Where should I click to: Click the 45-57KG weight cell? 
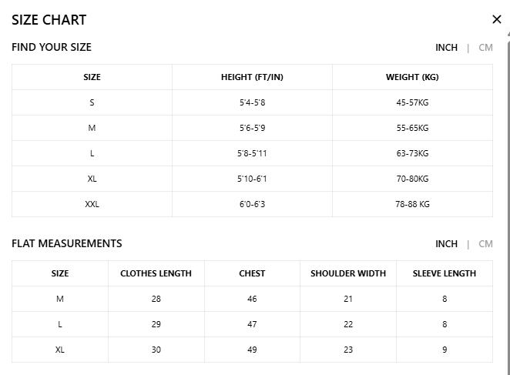coord(412,102)
